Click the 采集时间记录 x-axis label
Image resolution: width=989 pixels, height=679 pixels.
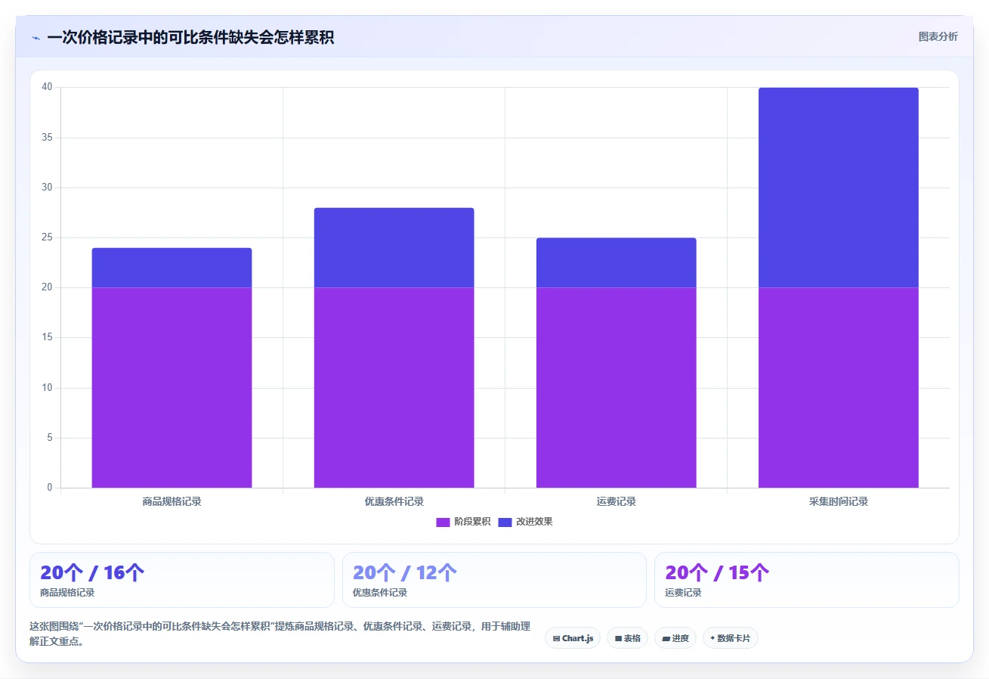click(x=839, y=501)
